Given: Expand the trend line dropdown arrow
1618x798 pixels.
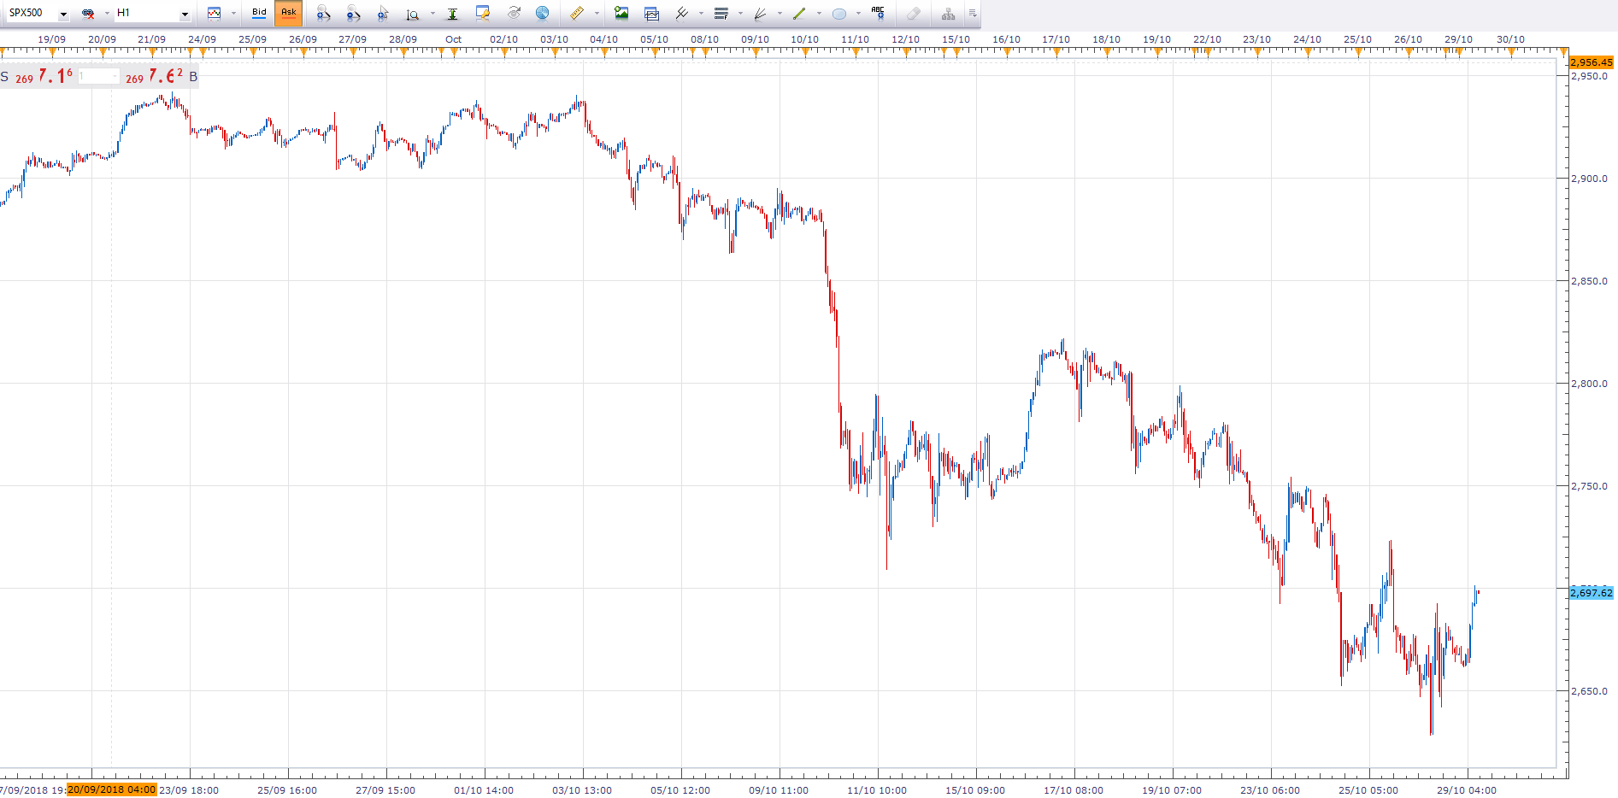Looking at the screenshot, I should tap(819, 14).
